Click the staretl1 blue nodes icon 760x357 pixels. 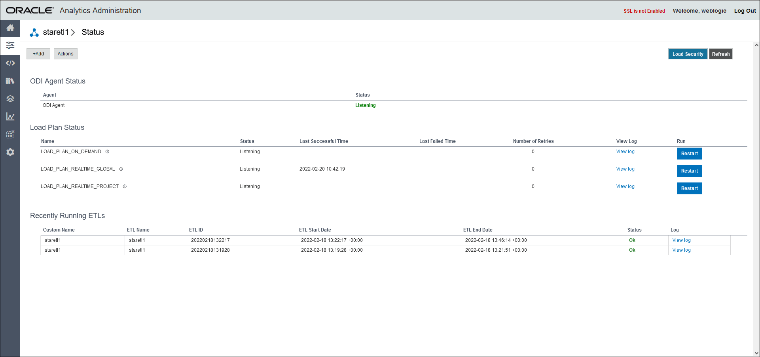click(x=34, y=32)
